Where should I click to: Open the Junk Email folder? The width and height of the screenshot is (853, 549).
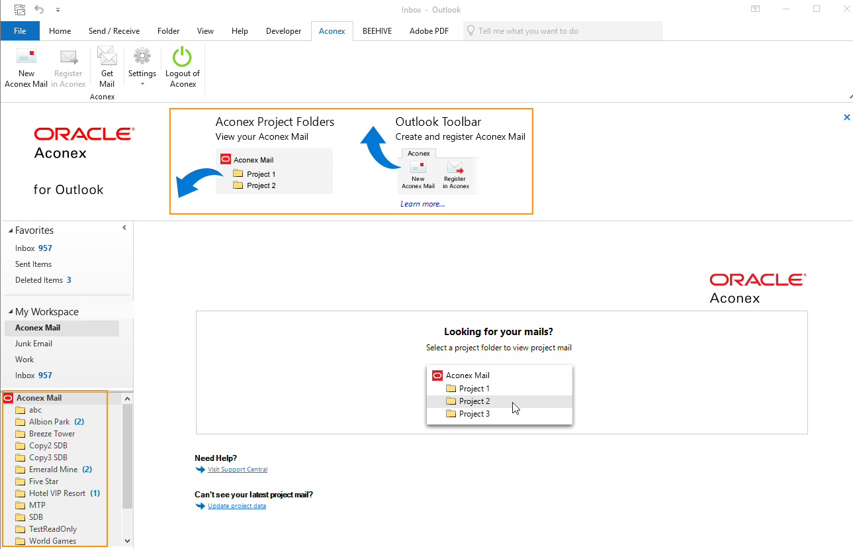coord(34,344)
